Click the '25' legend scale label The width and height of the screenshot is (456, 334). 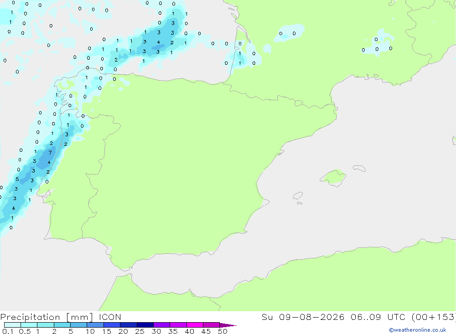(140, 331)
